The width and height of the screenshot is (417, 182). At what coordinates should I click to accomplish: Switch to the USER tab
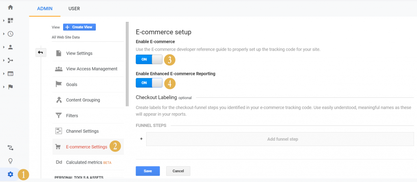74,9
